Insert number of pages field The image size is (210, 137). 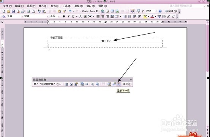coord(71,84)
